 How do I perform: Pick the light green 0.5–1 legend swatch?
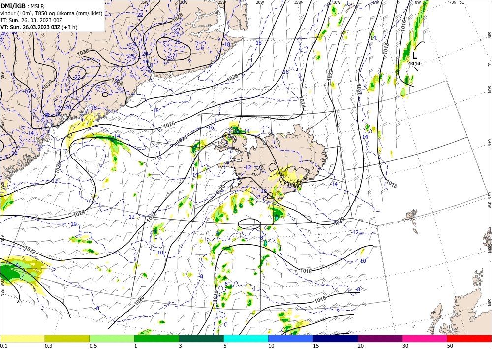pyautogui.click(x=112, y=338)
